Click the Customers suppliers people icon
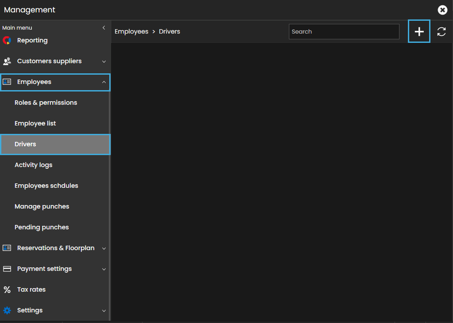This screenshot has width=453, height=323. coord(7,61)
